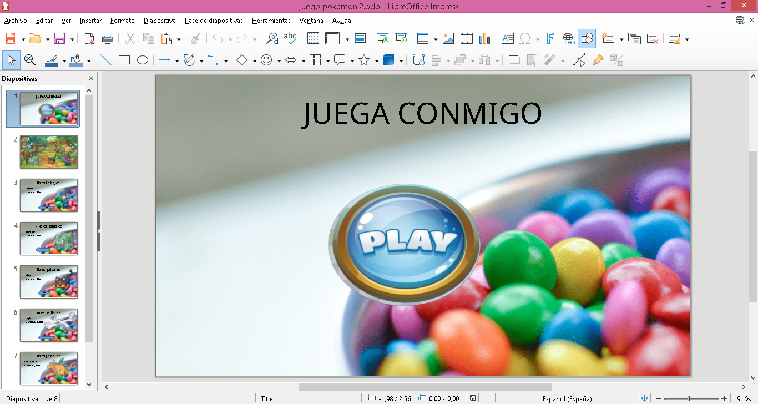Expand the Save dropdown arrow
Screen dimensions: 758x404
tap(72, 39)
